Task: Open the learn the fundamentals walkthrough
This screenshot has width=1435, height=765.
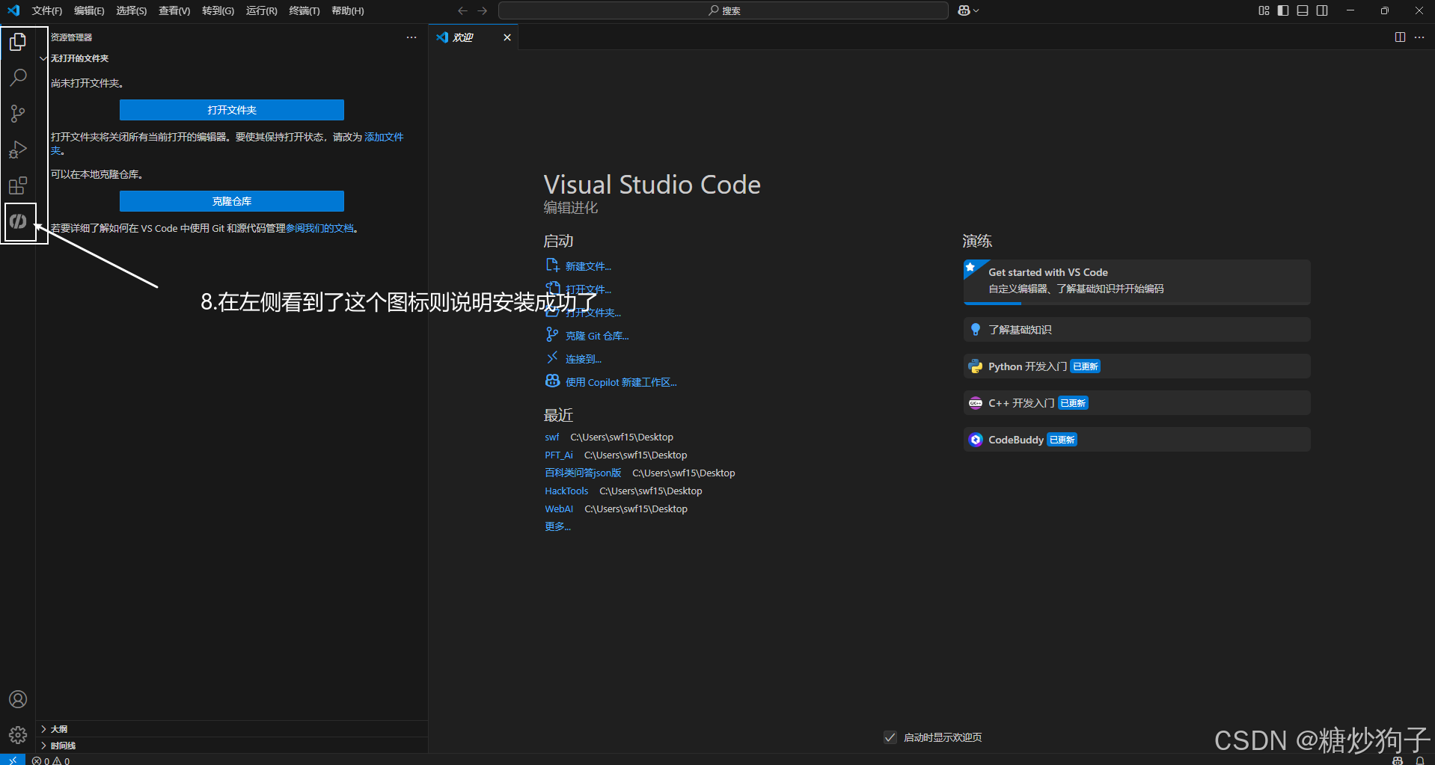Action: click(x=1137, y=330)
